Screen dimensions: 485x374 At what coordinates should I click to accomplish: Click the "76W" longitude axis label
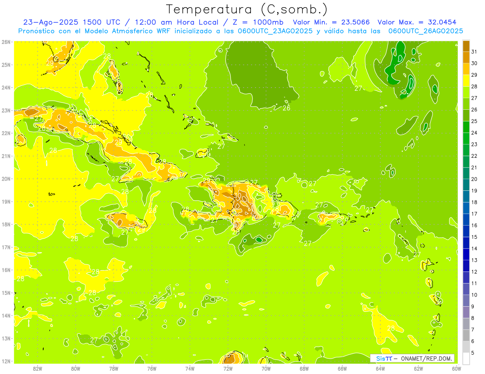click(152, 368)
